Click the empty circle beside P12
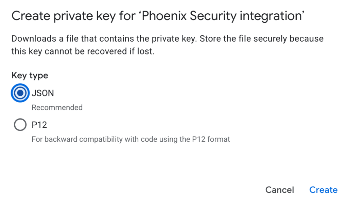Image resolution: width=348 pixels, height=203 pixels. coord(20,125)
